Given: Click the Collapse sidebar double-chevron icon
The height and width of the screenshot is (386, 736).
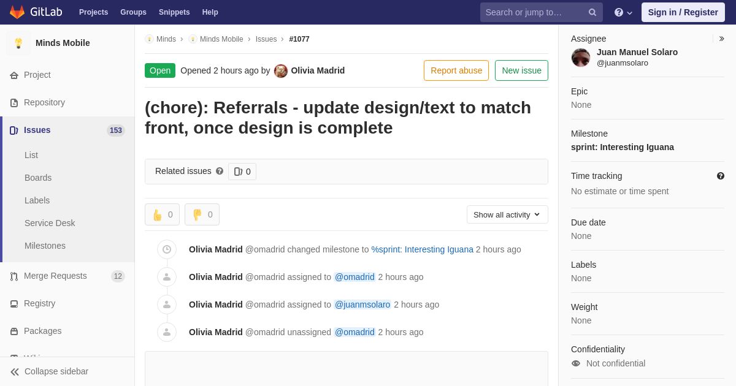Looking at the screenshot, I should 15,372.
